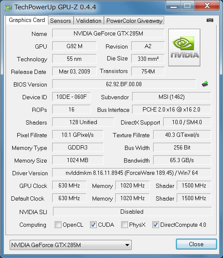Minimize the GPU-Z window
Screen dimensions: 223x258
point(173,6)
